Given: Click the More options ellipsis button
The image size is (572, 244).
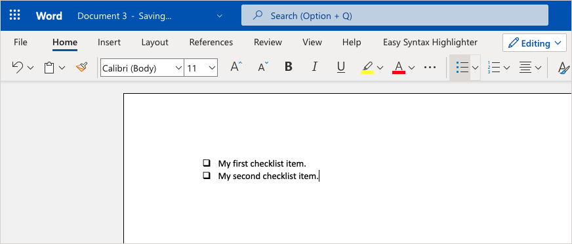Looking at the screenshot, I should tap(430, 68).
